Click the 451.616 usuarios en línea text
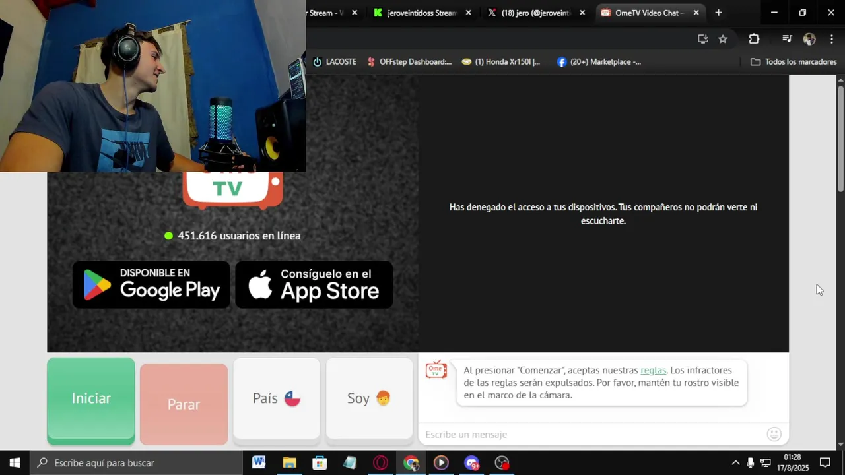 click(x=239, y=236)
